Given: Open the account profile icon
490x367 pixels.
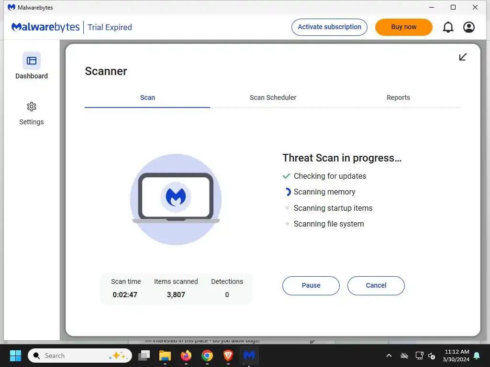Looking at the screenshot, I should coord(469,27).
